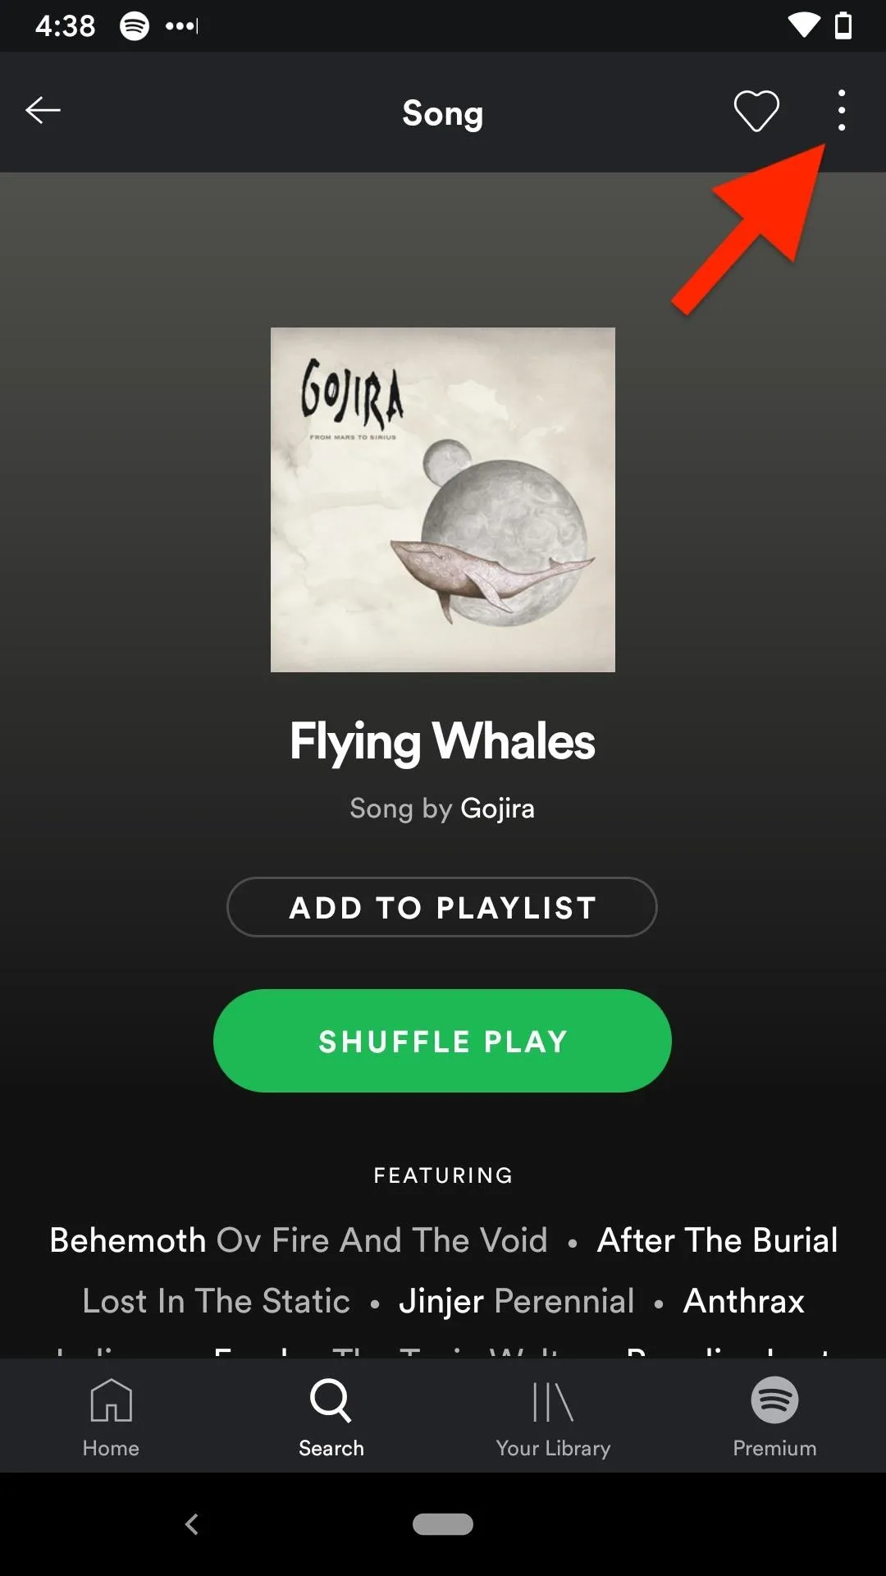Tap the Spotify icon in status bar
Screen dimensions: 886x1576
[135, 26]
